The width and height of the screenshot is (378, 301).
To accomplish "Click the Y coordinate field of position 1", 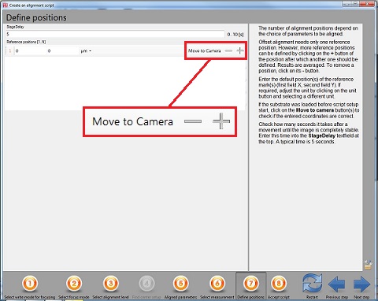I will [x=62, y=51].
